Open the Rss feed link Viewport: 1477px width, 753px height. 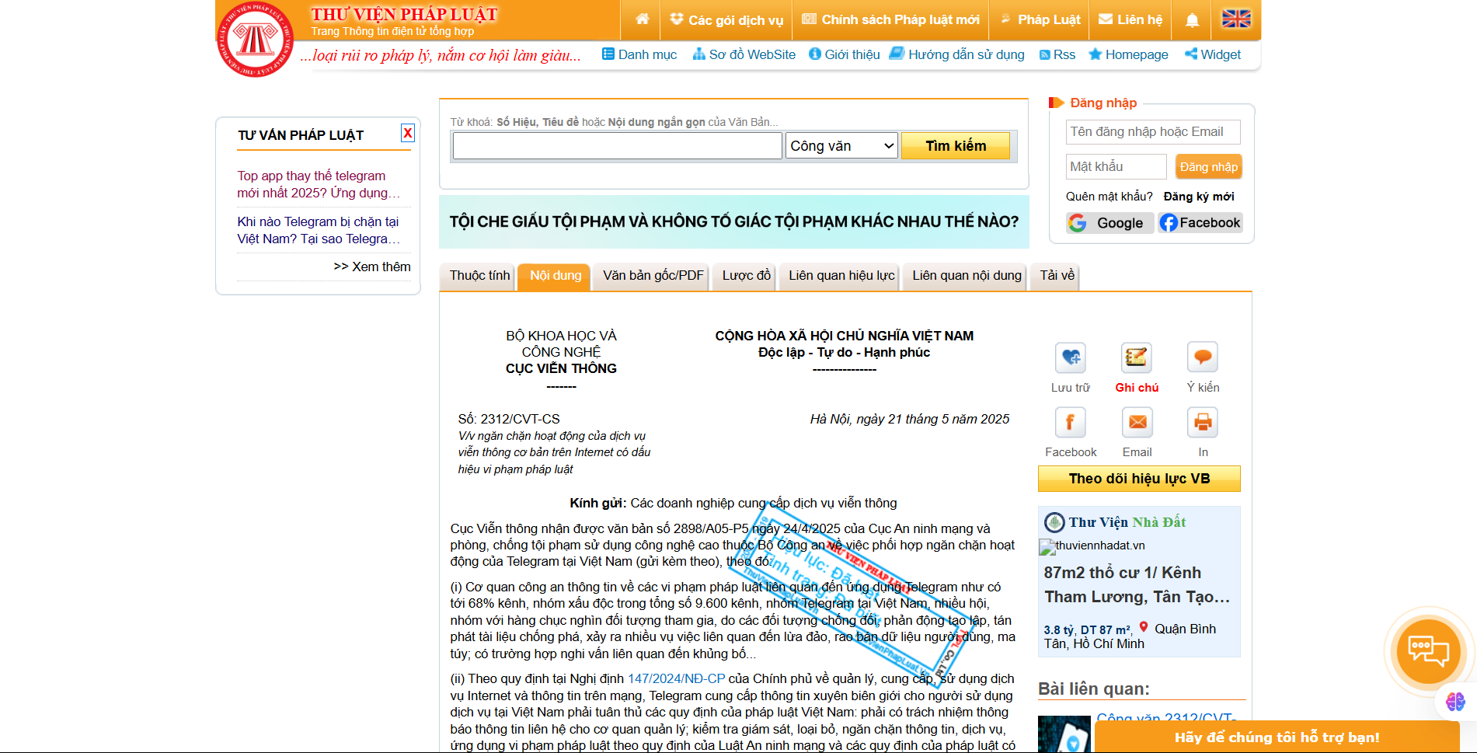tap(1057, 54)
